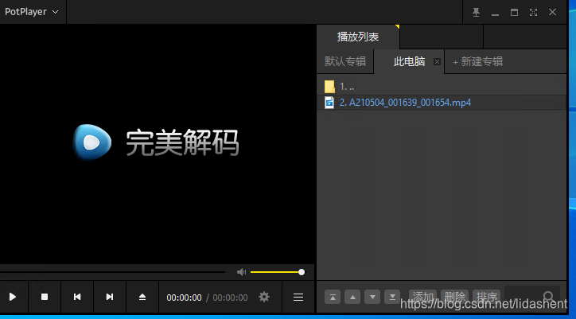Close the PotPlayer window
The image size is (576, 319).
click(x=552, y=12)
